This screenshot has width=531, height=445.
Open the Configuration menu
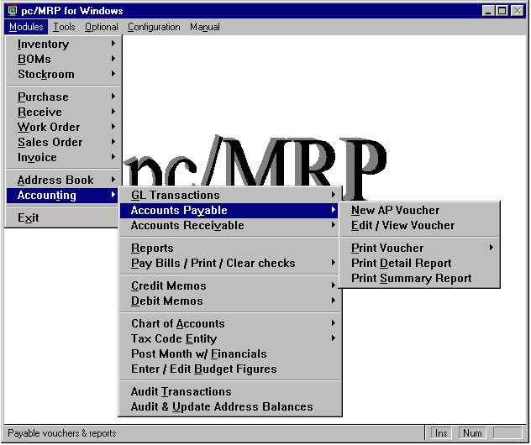[154, 27]
